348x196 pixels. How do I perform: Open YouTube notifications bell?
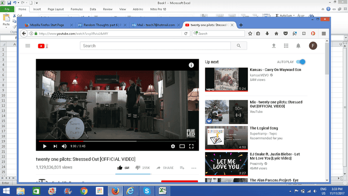click(x=298, y=46)
